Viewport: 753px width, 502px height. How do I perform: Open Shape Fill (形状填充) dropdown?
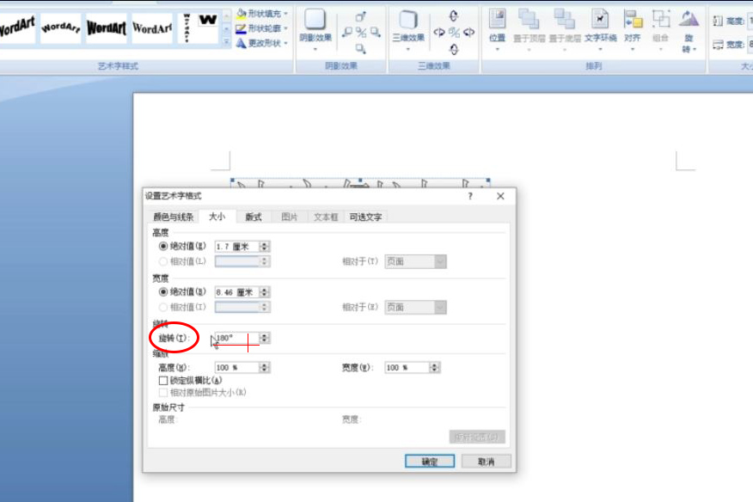point(261,14)
